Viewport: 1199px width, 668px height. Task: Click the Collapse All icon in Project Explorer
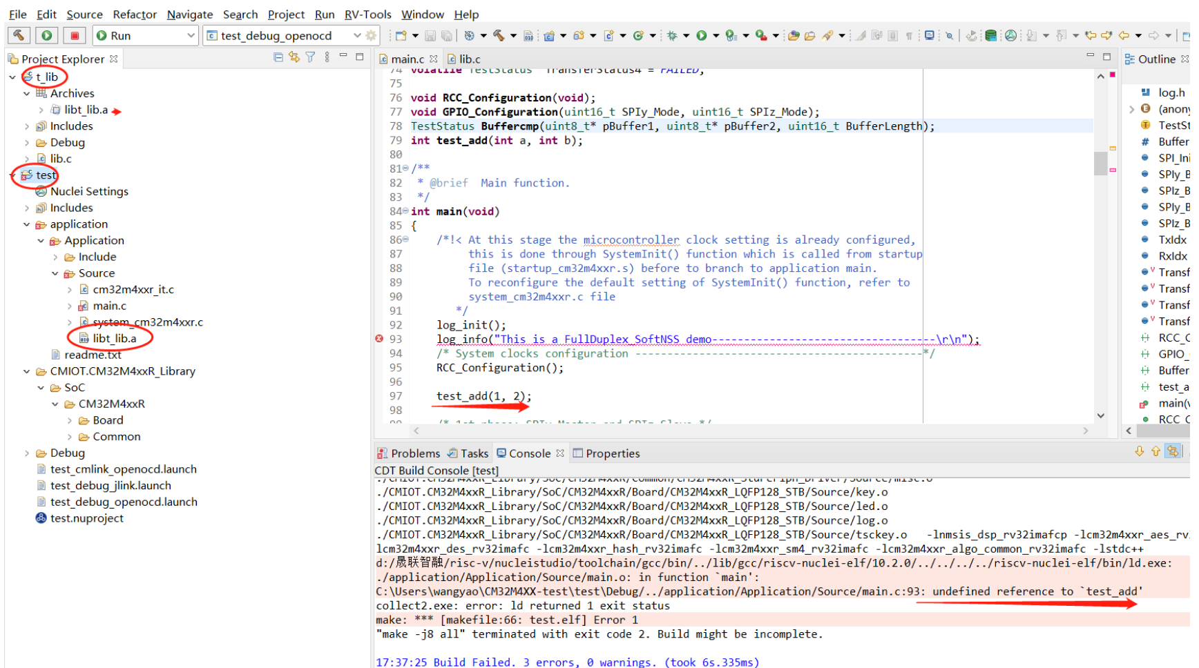[x=278, y=58]
